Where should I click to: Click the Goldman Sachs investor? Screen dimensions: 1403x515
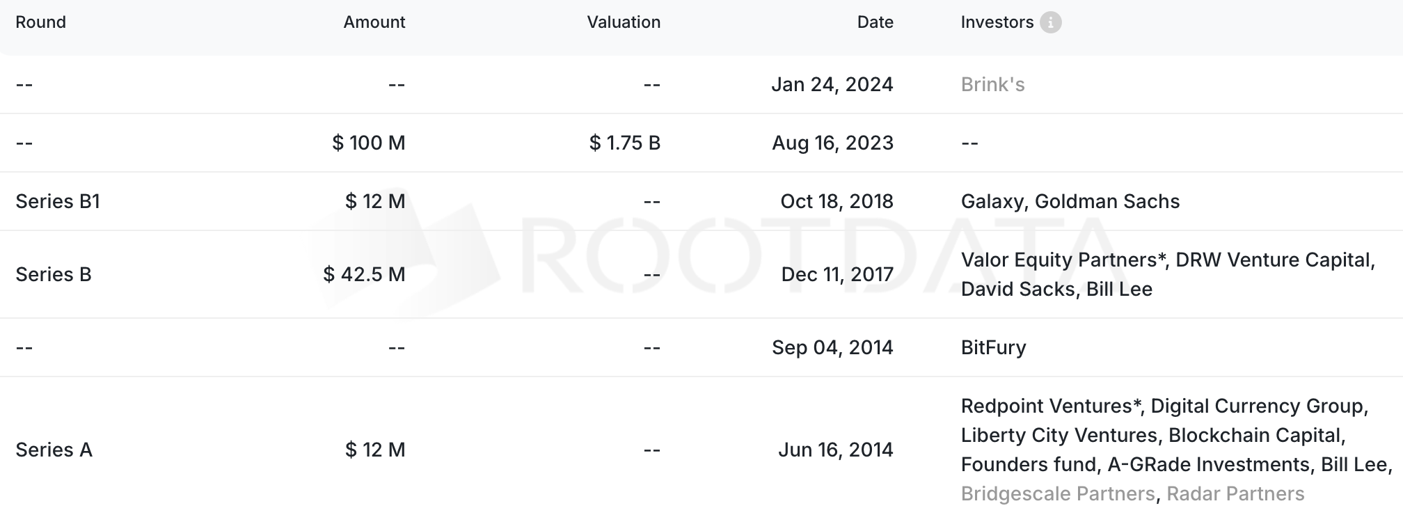(x=1107, y=202)
